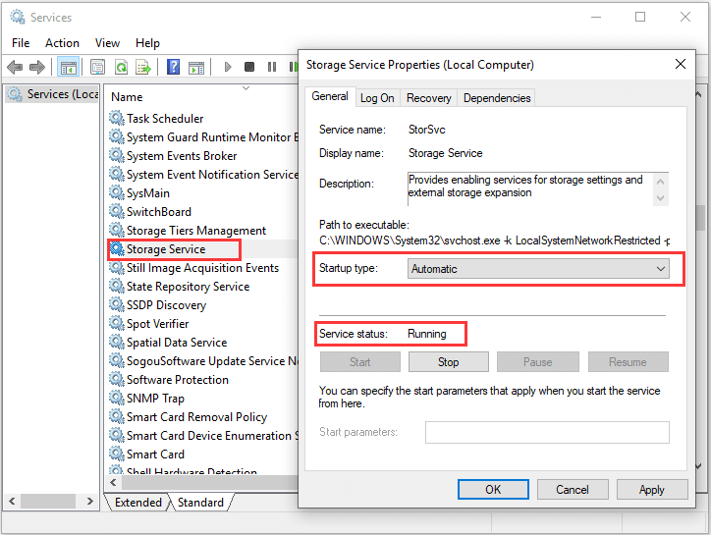Click the Services app icon in title bar
Image resolution: width=711 pixels, height=535 pixels.
coord(18,17)
